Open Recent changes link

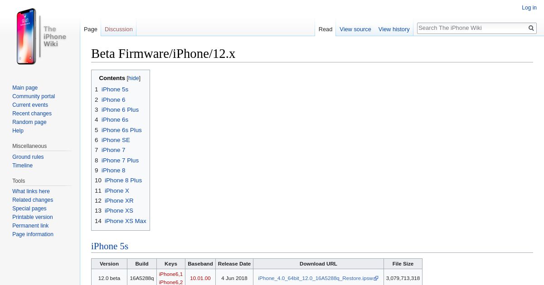pyautogui.click(x=32, y=114)
